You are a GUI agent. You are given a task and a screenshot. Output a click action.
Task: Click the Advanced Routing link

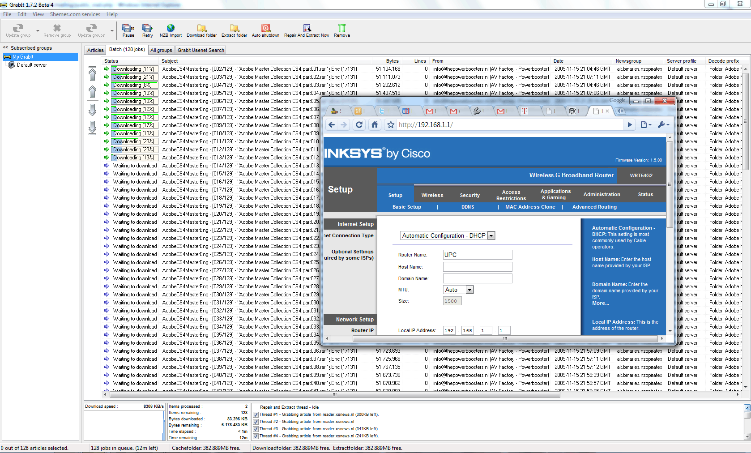tap(594, 207)
